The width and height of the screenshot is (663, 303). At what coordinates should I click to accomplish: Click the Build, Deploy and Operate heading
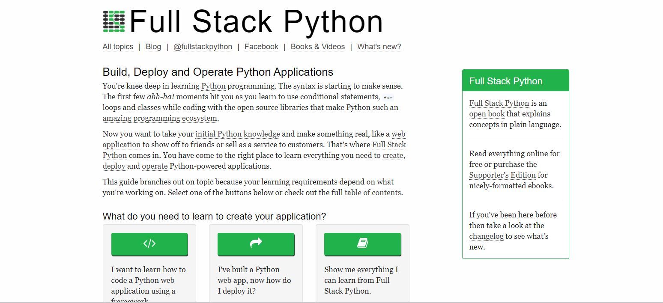pyautogui.click(x=218, y=72)
